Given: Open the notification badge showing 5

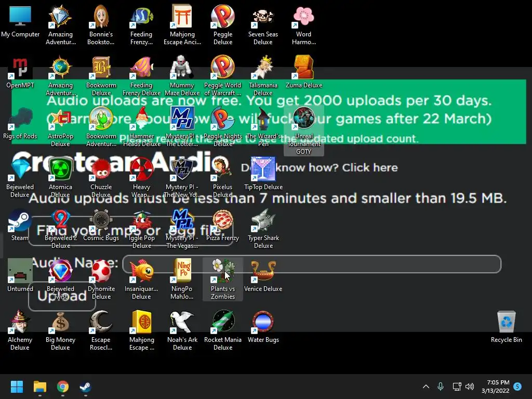Looking at the screenshot, I should click(x=517, y=387).
